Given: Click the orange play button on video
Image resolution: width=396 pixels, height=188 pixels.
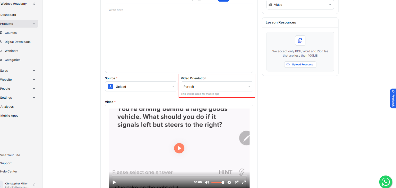Looking at the screenshot, I should tap(179, 148).
